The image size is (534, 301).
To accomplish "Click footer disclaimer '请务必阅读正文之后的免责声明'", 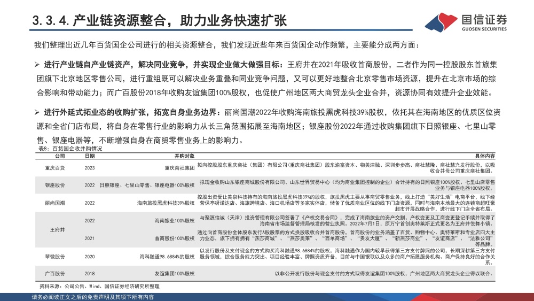I will (x=92, y=297).
